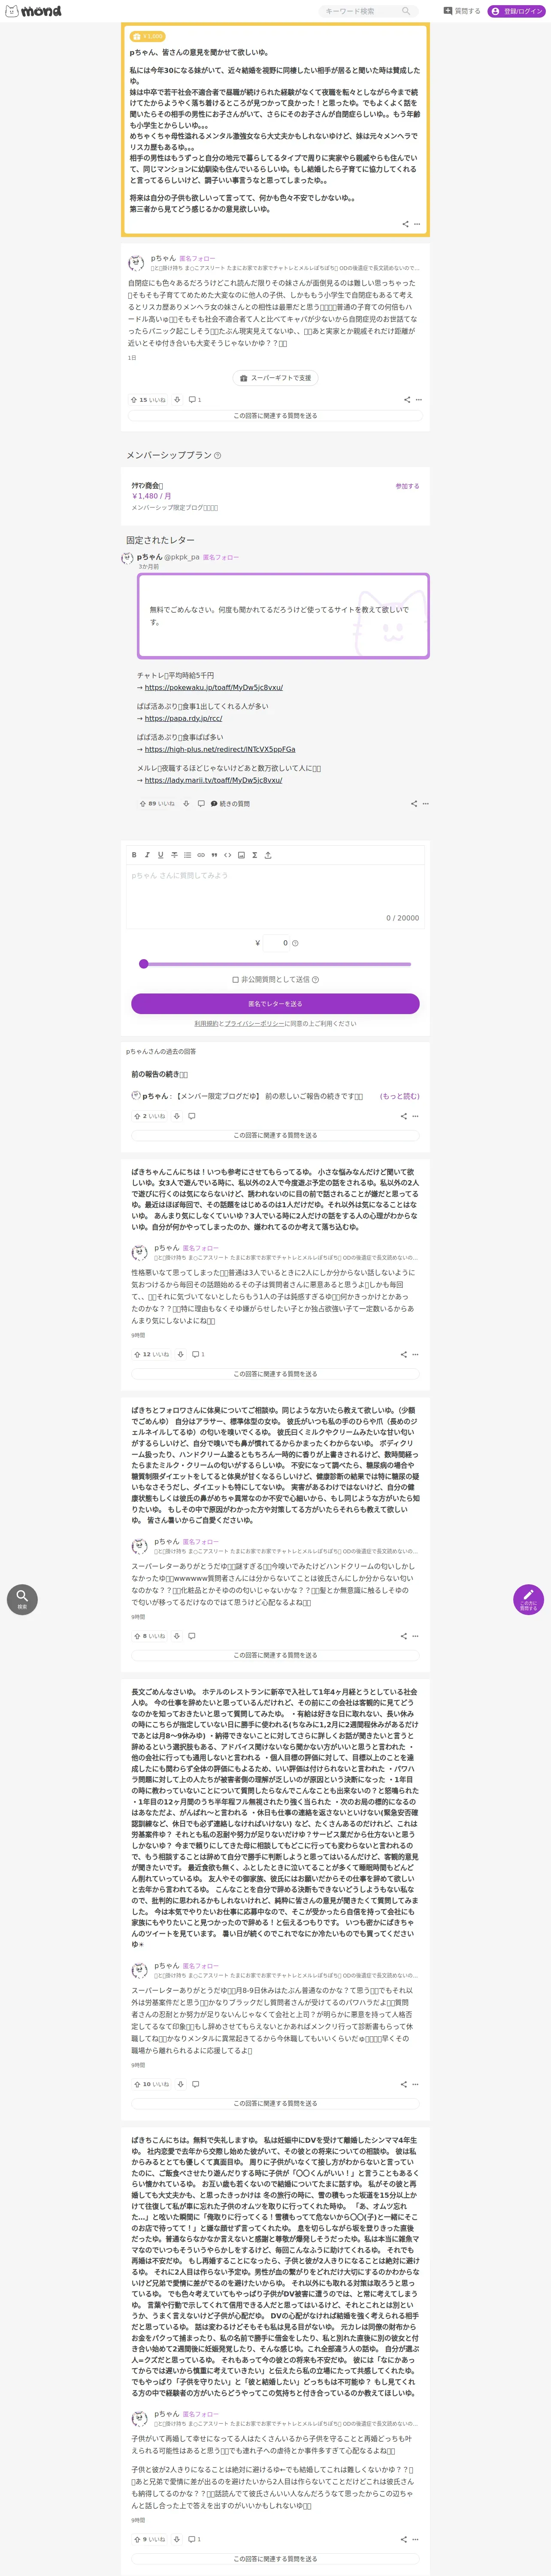Click the purple tip amount slider handle
551x2576 pixels.
(x=144, y=964)
